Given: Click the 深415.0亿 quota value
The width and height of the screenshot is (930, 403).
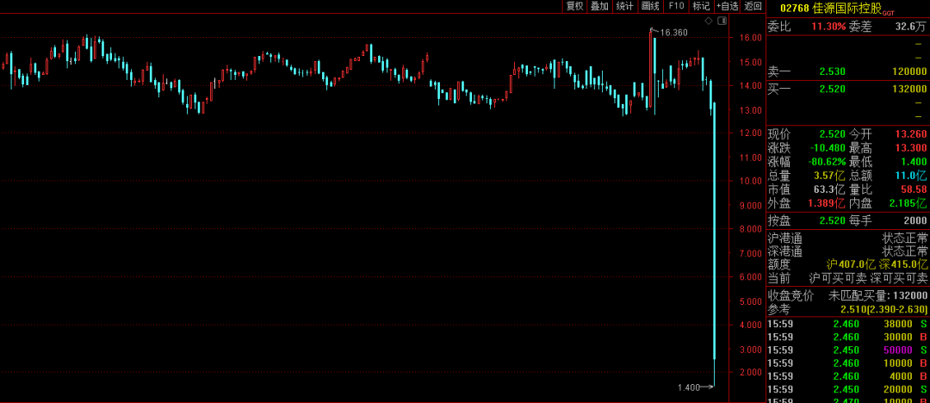Looking at the screenshot, I should point(903,264).
